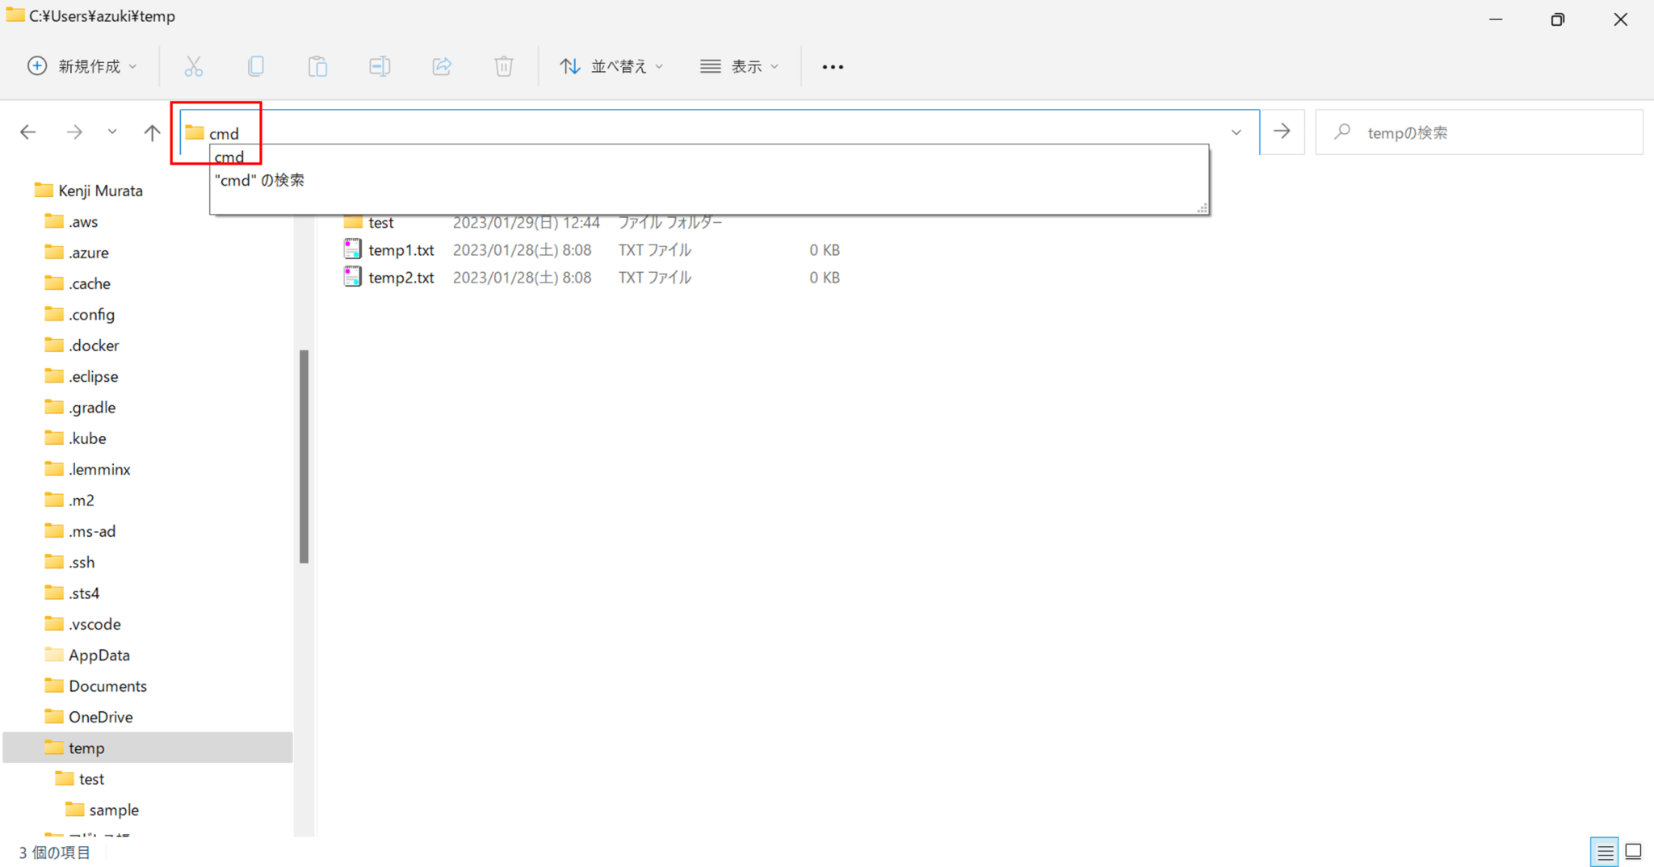1654x867 pixels.
Task: Open the 表示 view menu
Action: pos(739,66)
